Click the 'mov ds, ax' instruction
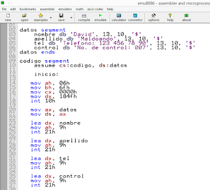This screenshot has width=210, height=190. click(48, 114)
